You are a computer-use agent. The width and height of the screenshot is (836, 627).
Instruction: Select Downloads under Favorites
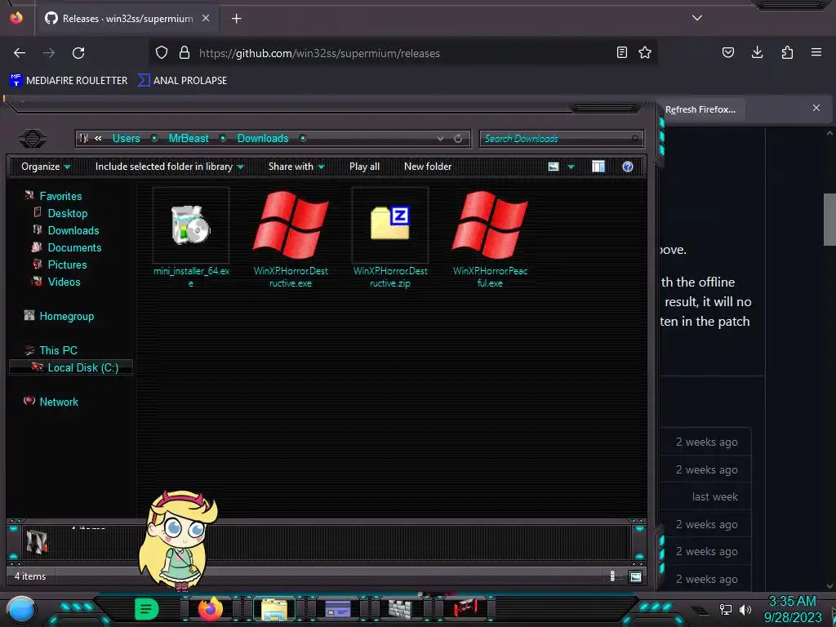[x=73, y=230]
